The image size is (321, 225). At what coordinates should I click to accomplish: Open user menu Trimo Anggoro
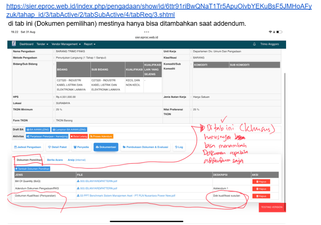pos(269,44)
